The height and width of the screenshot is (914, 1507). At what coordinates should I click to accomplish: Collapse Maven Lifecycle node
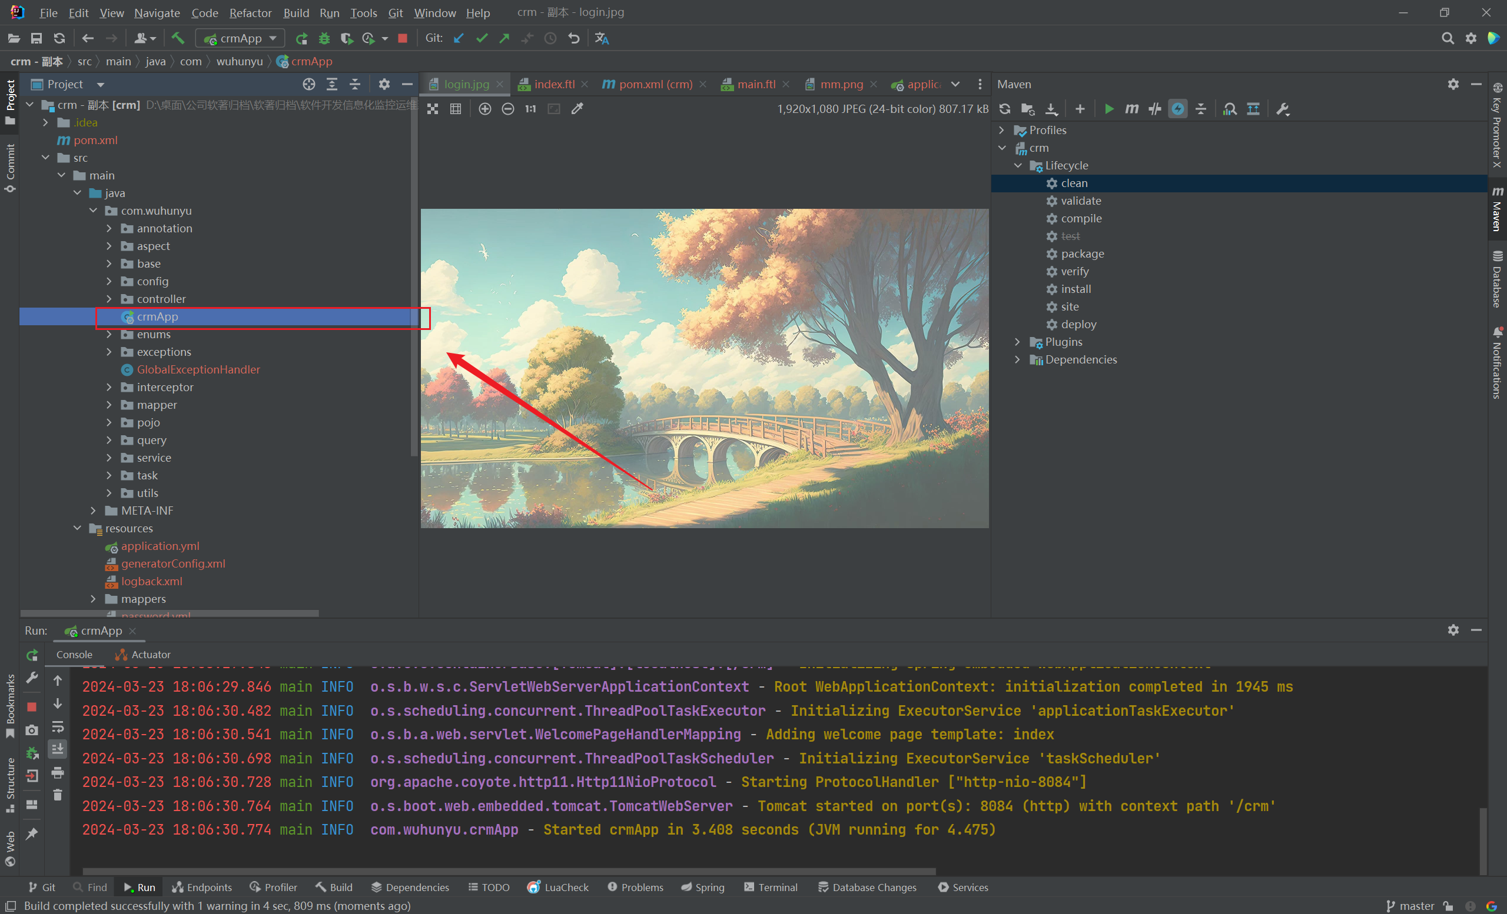pyautogui.click(x=1018, y=166)
